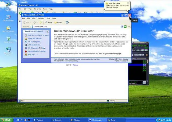This screenshot has width=172, height=122.
Task: Open the Views dropdown in toolbar
Action: pyautogui.click(x=67, y=22)
